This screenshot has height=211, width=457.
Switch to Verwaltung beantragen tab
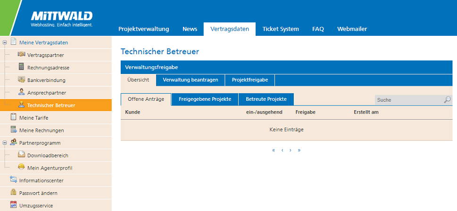(x=191, y=80)
